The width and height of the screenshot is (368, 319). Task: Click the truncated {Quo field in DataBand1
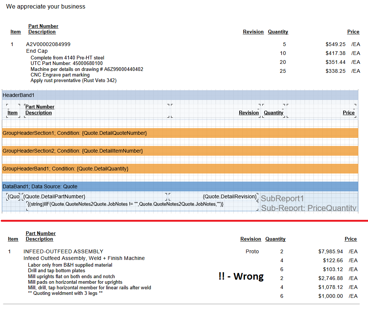(14, 196)
